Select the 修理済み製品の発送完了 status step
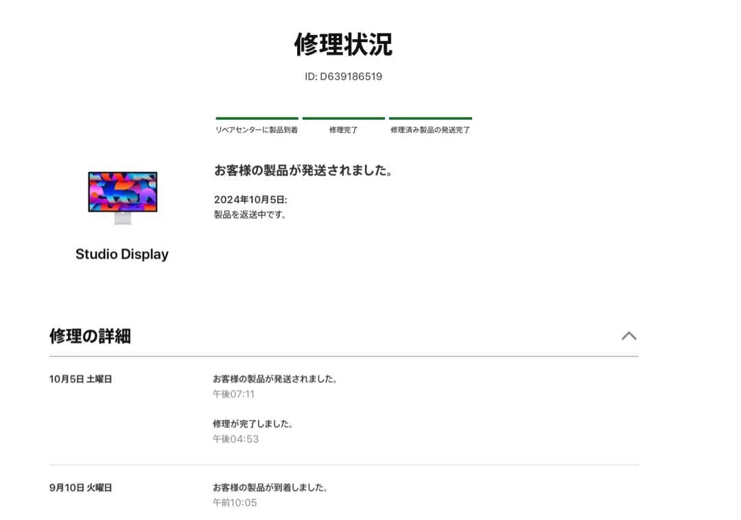The height and width of the screenshot is (520, 741). (430, 129)
